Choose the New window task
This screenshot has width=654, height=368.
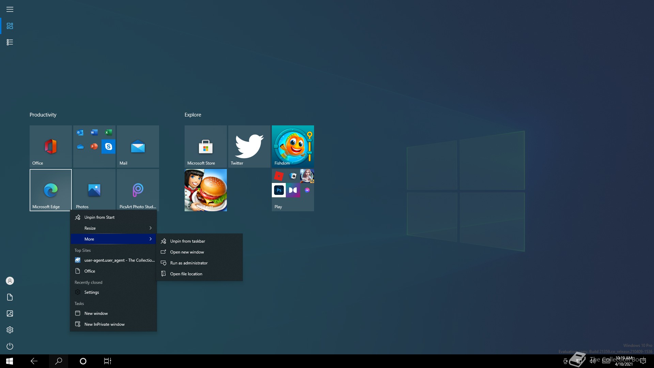[x=113, y=313]
